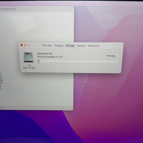Viewport: 143px width, 143px height.
Task: Close the About This Mac window
Action: (x=22, y=45)
